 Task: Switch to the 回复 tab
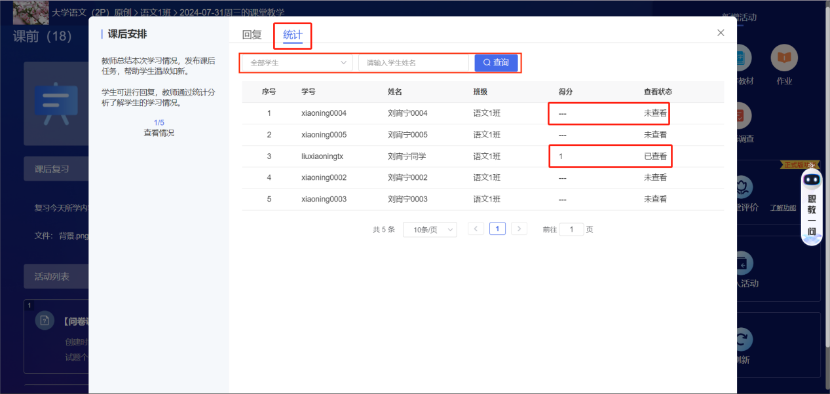tap(252, 35)
